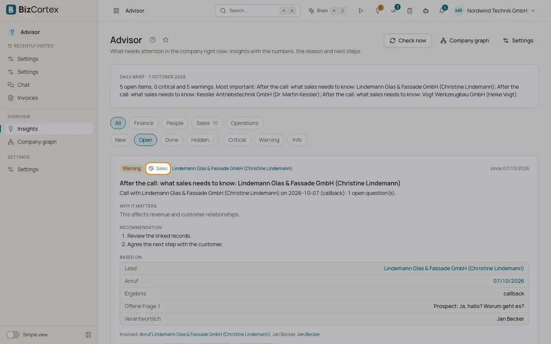Click the Sales tag on the insight card
The height and width of the screenshot is (344, 551).
tap(158, 168)
